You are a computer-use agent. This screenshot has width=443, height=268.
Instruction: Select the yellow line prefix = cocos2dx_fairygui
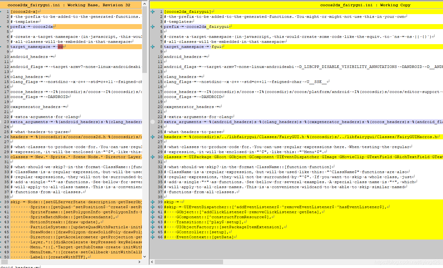click(x=194, y=26)
